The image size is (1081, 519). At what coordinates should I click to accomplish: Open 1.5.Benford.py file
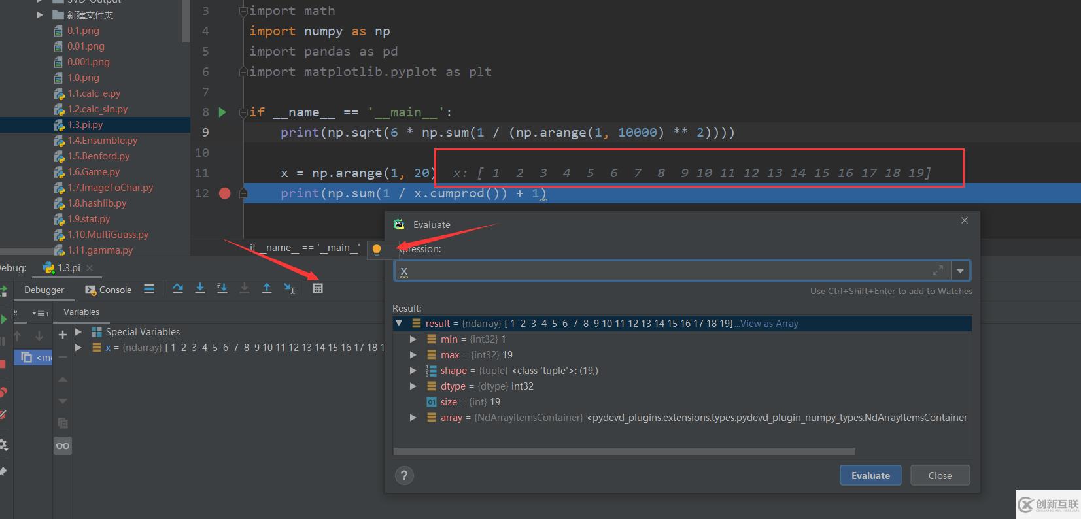98,156
